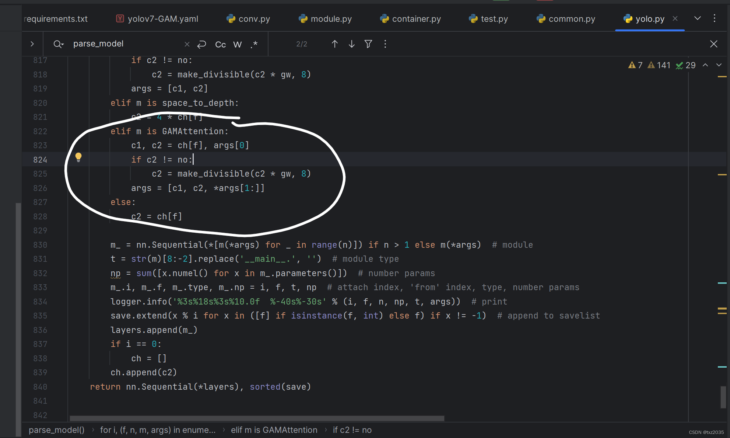Click the previous occurrence up arrow
The width and height of the screenshot is (730, 438).
tap(334, 44)
